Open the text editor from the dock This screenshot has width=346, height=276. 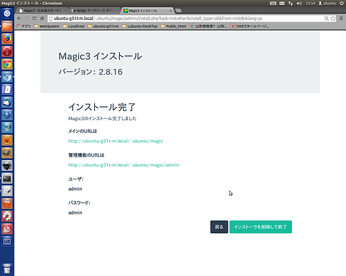[x=7, y=191]
